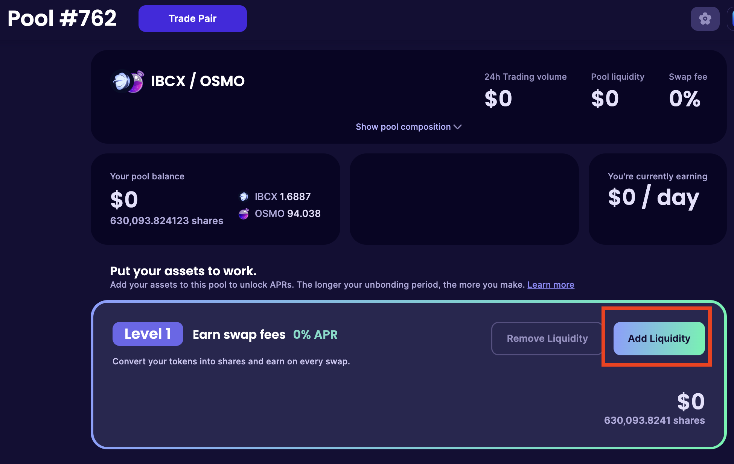Viewport: 734px width, 464px height.
Task: Click the 24h Trading volume value
Action: click(x=498, y=99)
